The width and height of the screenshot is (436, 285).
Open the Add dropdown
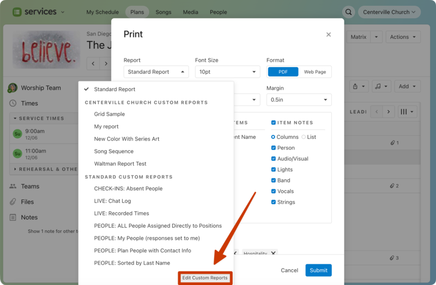click(x=407, y=87)
